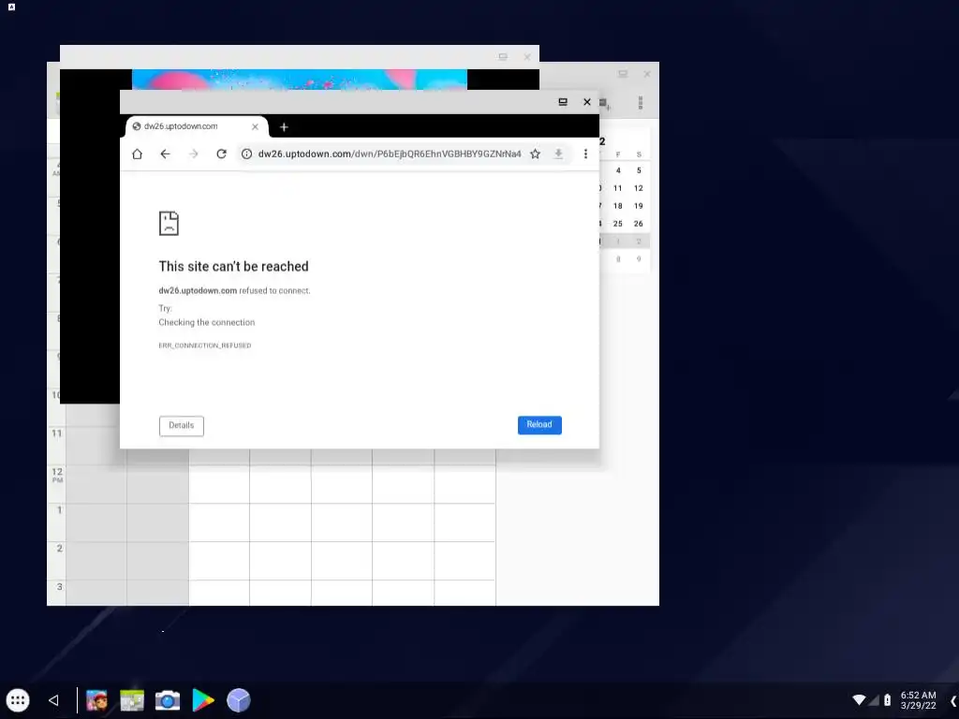
Task: Open the camera app from taskbar
Action: pyautogui.click(x=167, y=700)
